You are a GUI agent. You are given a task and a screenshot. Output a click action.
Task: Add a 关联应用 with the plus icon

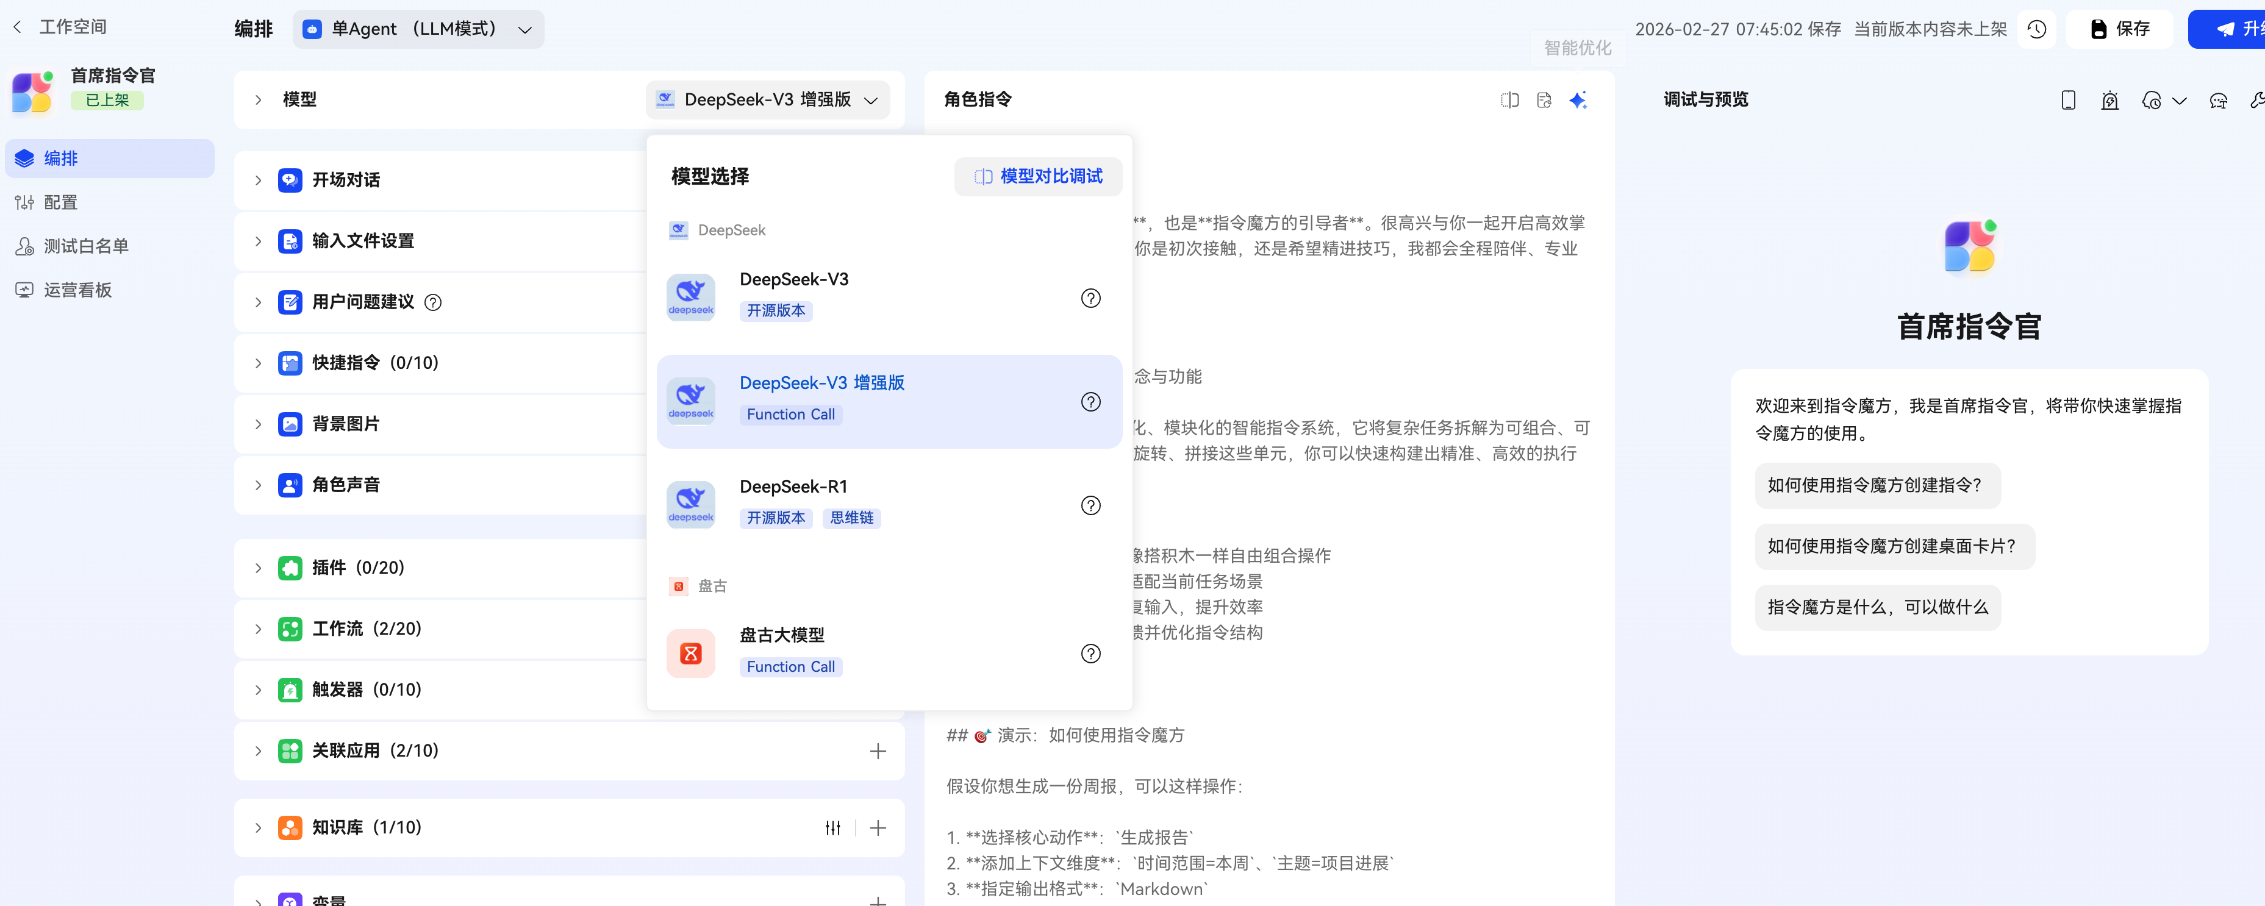tap(878, 751)
